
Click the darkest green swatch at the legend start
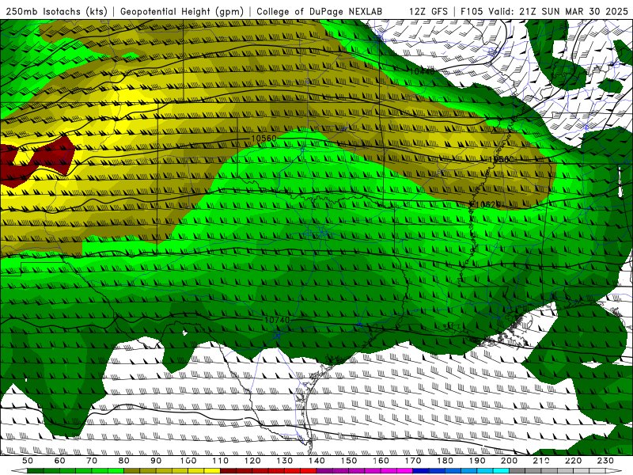click(35, 471)
